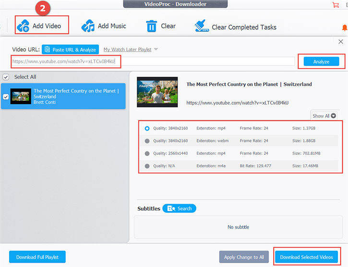Click Paste URL & Analyze button

tap(71, 50)
